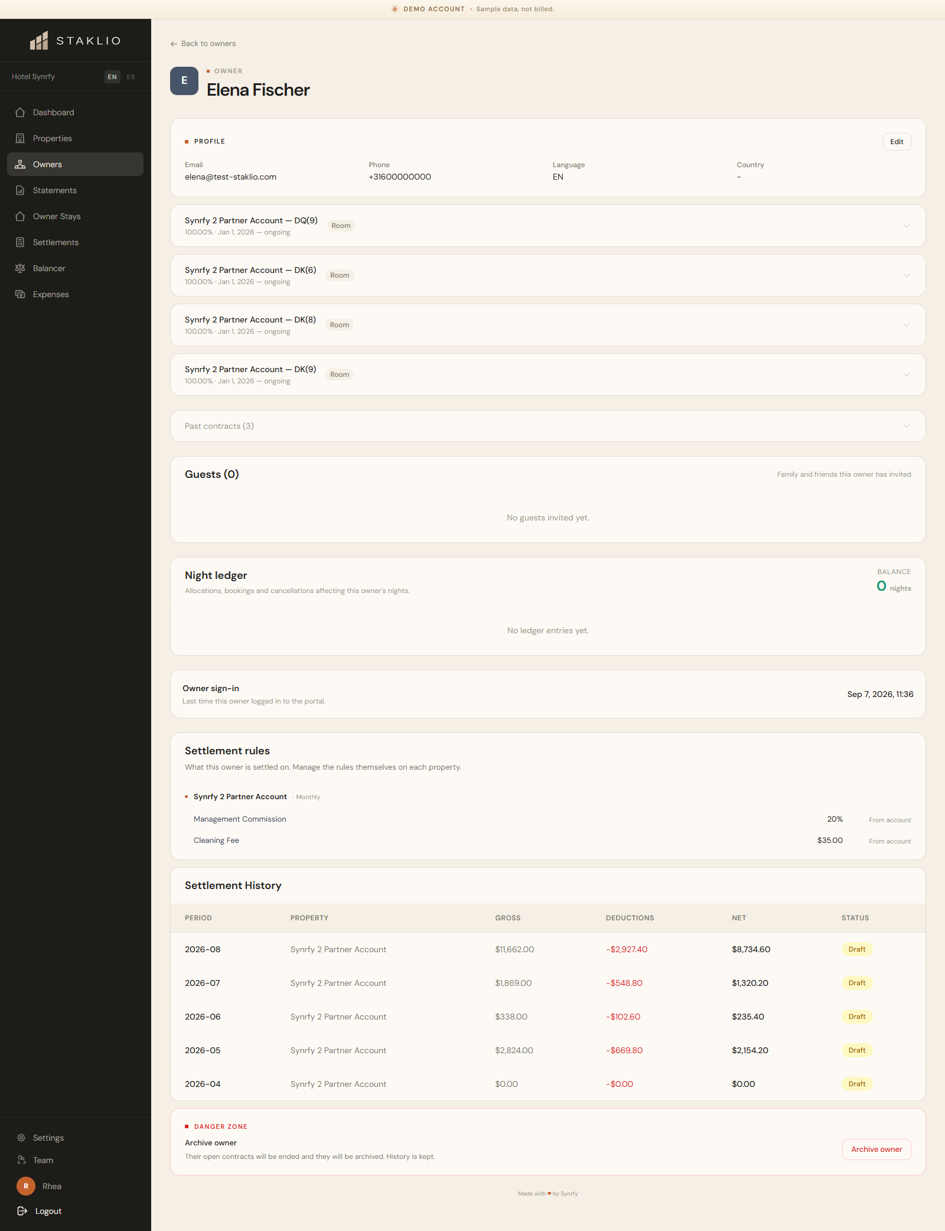
Task: Click email elena@test-staklio.com
Action: [230, 177]
